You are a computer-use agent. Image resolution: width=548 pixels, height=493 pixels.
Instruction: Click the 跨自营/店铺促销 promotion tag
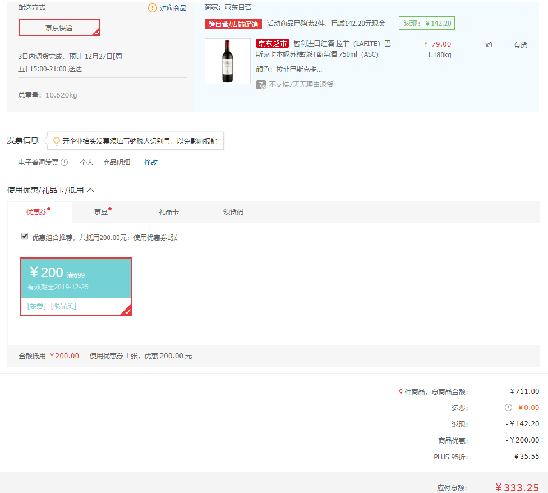233,24
